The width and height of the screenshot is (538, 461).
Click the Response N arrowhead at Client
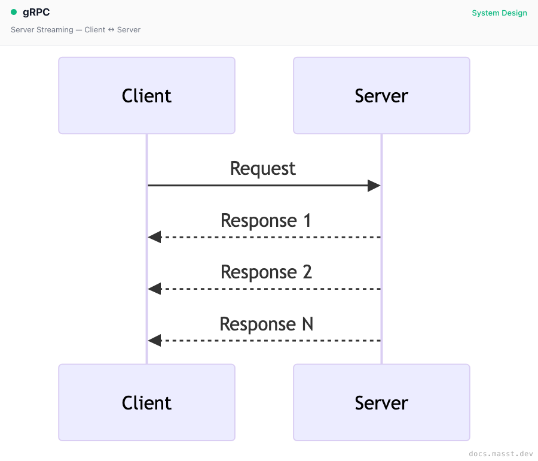pos(154,341)
